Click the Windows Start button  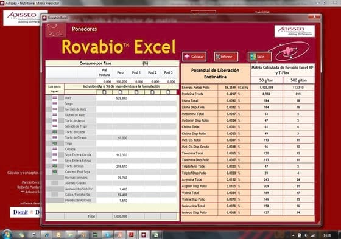pyautogui.click(x=7, y=235)
